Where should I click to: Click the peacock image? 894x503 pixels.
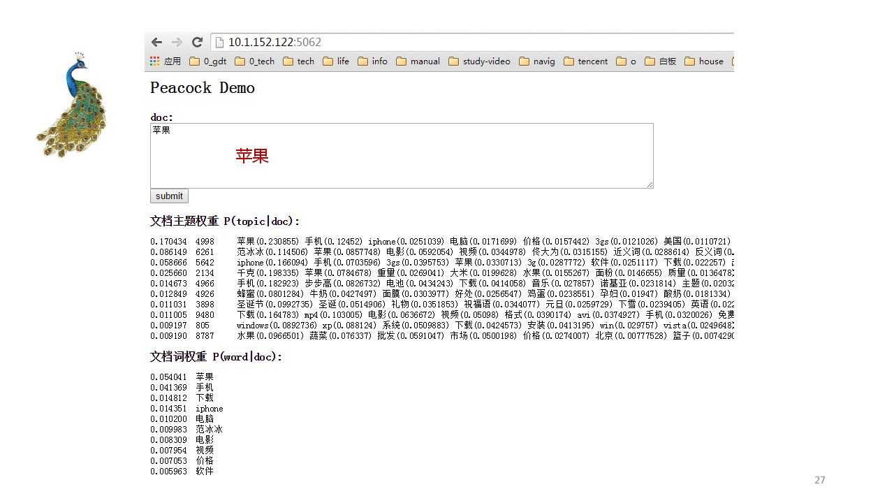73,105
